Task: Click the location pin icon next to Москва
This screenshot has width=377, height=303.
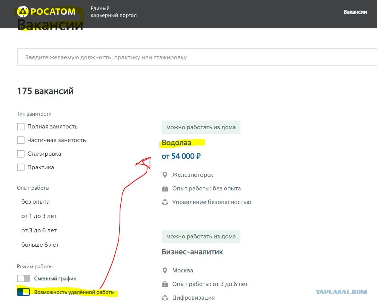Action: [x=165, y=271]
